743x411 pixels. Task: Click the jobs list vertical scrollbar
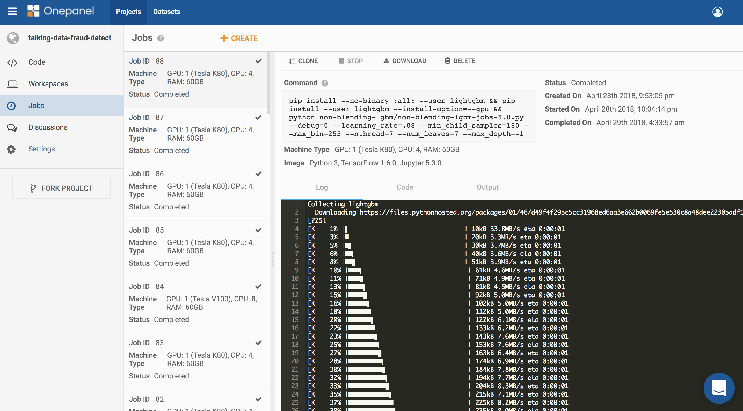point(268,83)
